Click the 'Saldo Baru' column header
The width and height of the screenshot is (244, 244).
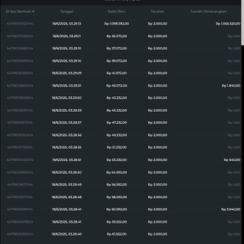coord(117,12)
